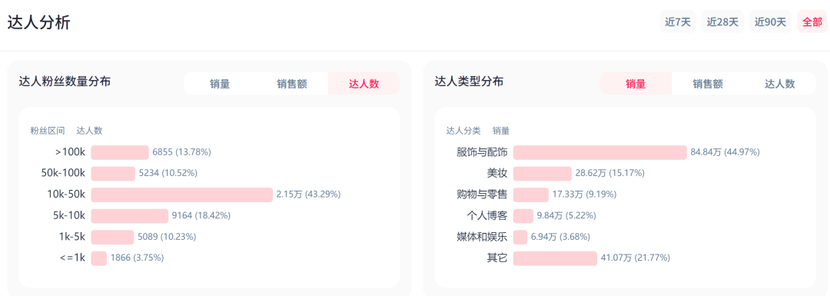Select the 5k-10k fan range bar

130,216
